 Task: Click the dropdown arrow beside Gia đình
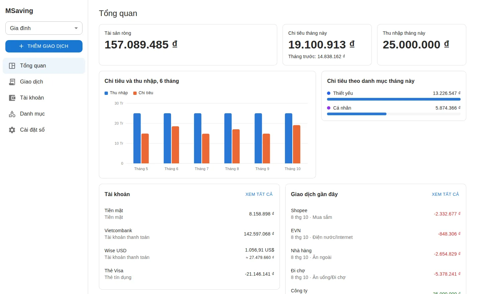click(76, 28)
